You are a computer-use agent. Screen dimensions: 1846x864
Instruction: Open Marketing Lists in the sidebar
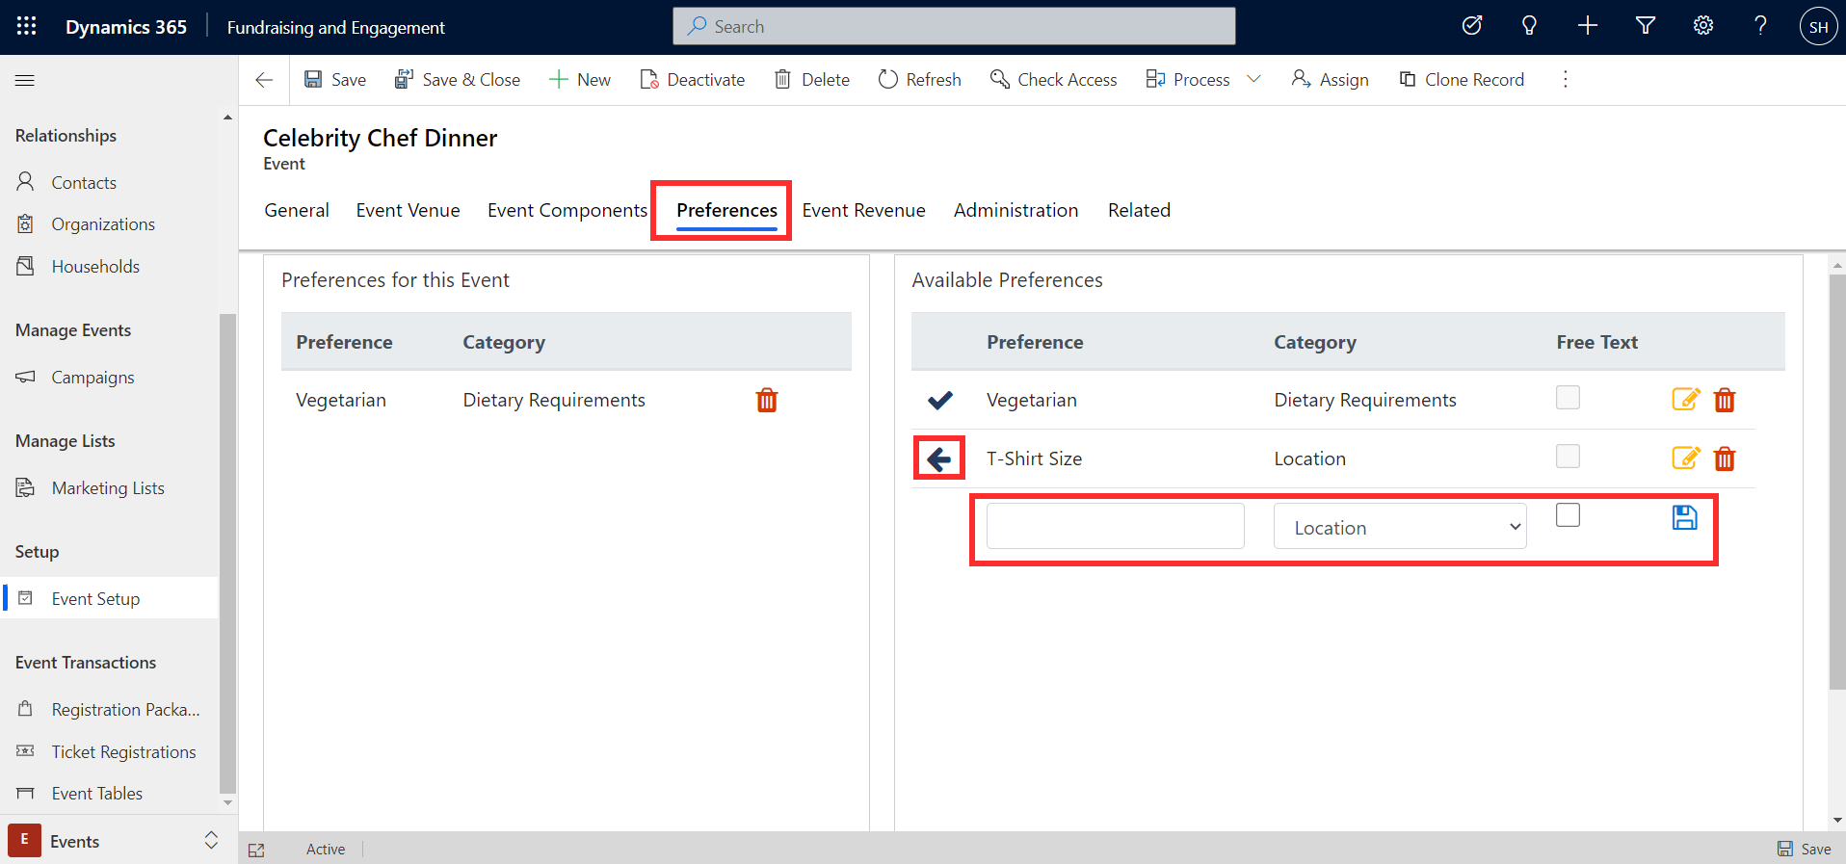click(x=110, y=487)
